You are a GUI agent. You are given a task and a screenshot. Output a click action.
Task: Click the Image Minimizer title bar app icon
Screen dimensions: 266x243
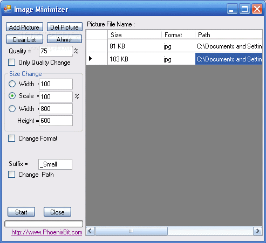click(x=8, y=9)
